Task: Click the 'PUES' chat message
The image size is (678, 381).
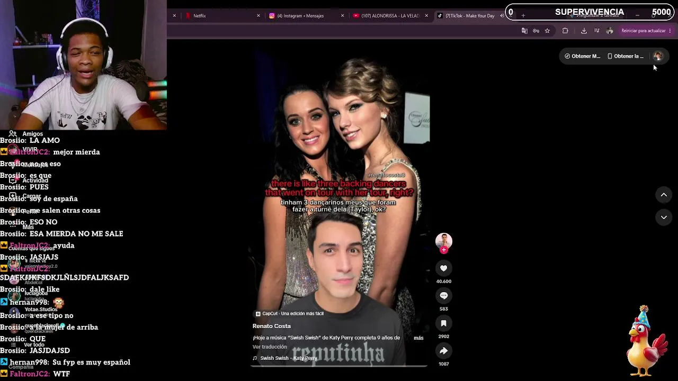Action: [39, 187]
